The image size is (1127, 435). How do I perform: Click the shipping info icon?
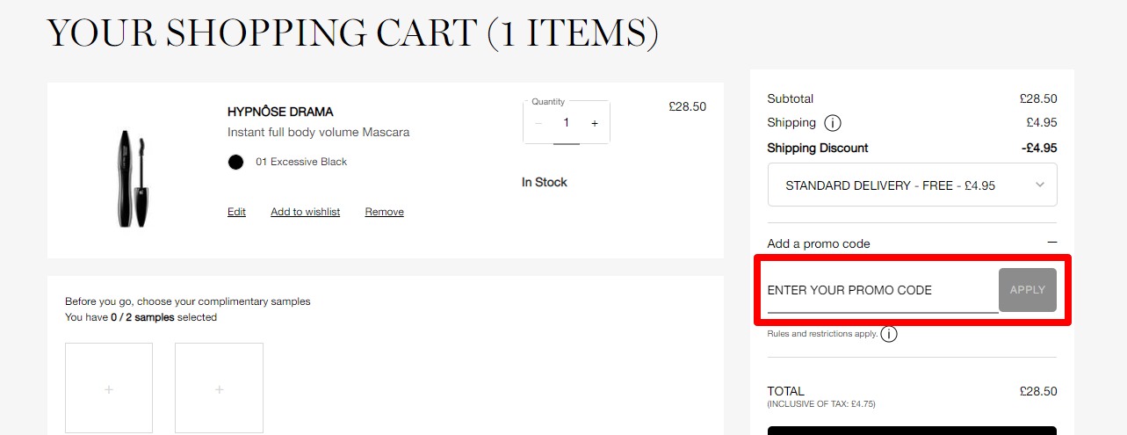click(x=833, y=123)
